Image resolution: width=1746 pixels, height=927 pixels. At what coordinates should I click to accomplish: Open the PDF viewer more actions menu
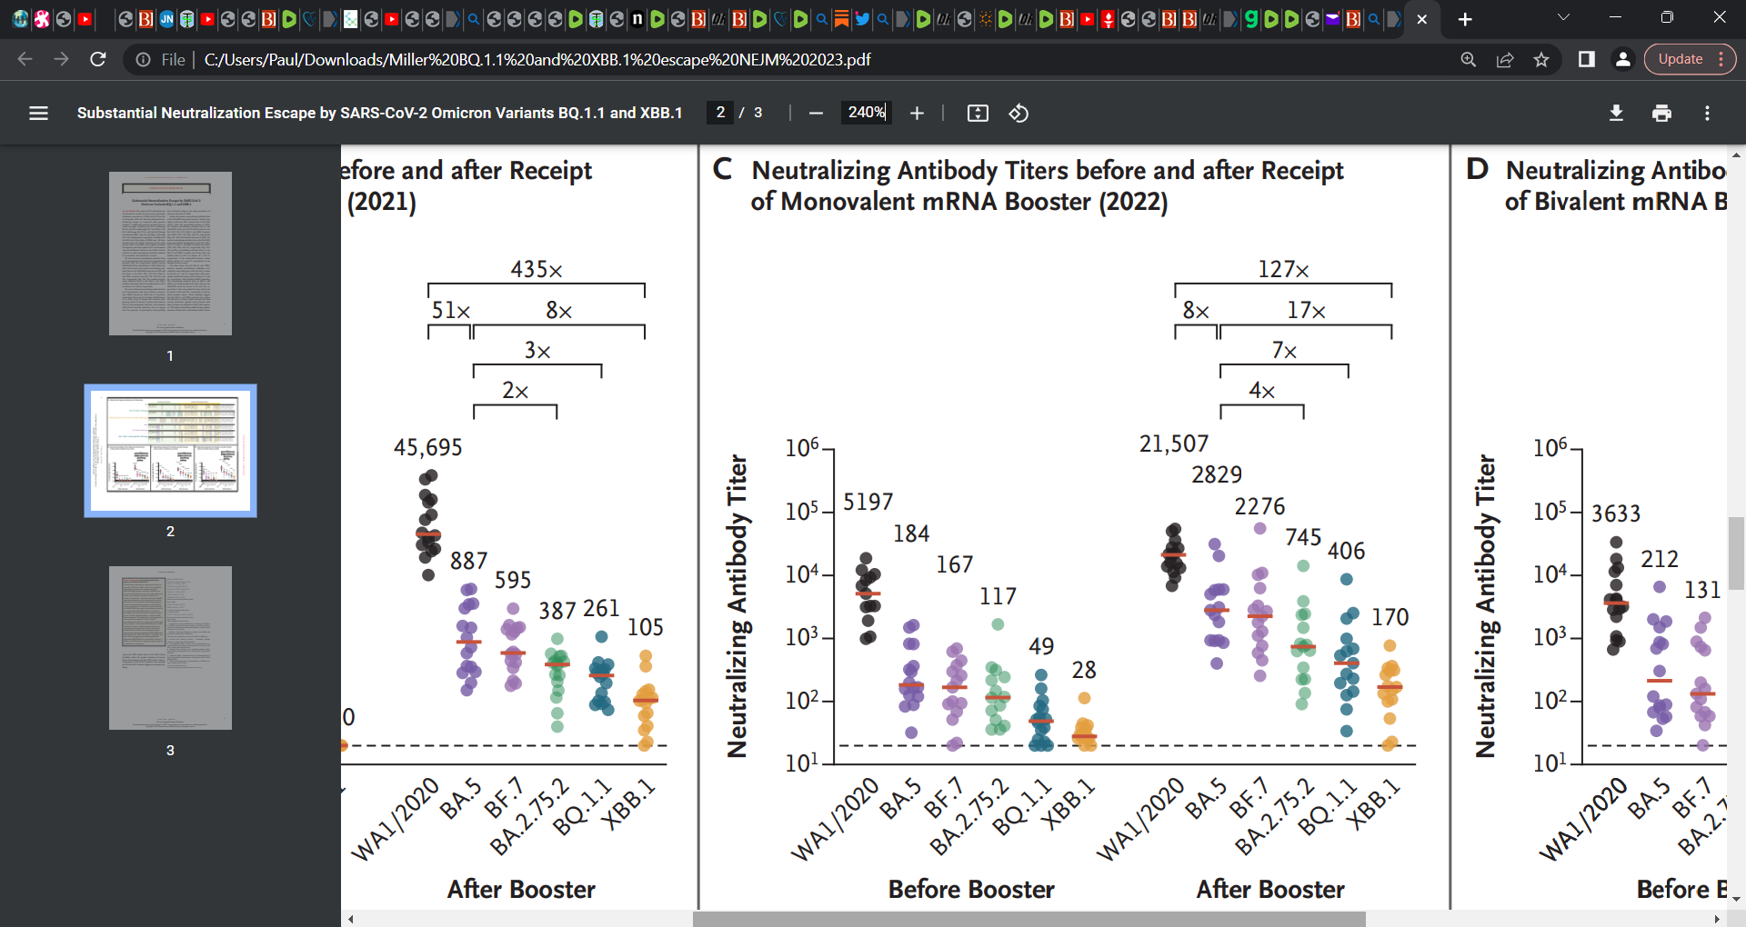pos(1707,113)
